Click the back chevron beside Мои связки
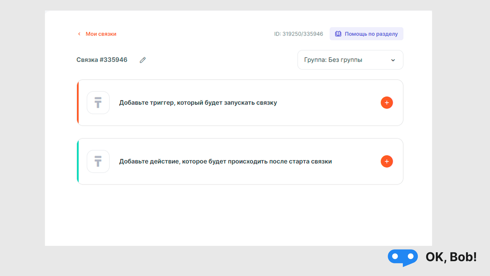The height and width of the screenshot is (276, 490). coord(79,34)
